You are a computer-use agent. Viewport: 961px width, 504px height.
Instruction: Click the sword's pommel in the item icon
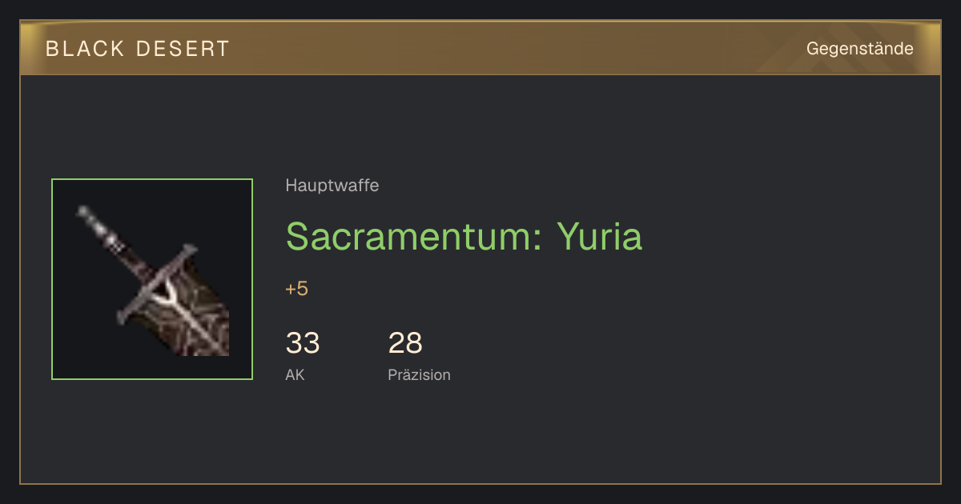coord(85,214)
